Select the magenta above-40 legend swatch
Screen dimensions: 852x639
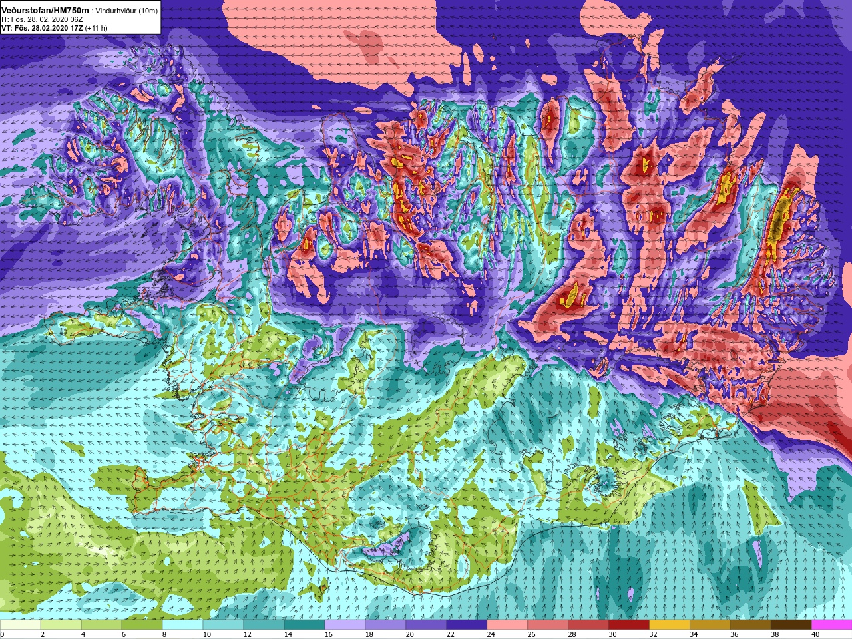(x=832, y=626)
